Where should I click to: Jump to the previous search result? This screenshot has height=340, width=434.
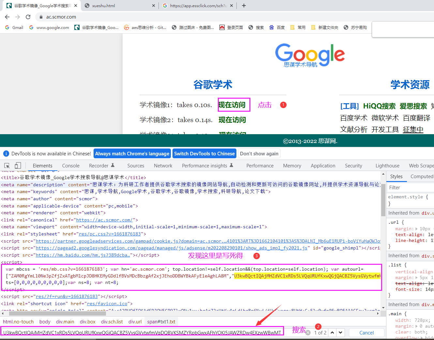[332, 333]
